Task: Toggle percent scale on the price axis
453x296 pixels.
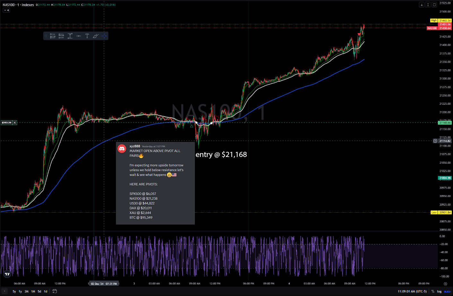Action: click(x=433, y=292)
